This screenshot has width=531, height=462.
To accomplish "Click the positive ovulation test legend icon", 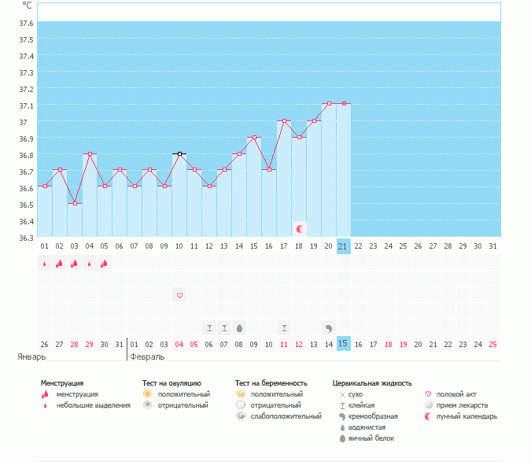I will [146, 394].
